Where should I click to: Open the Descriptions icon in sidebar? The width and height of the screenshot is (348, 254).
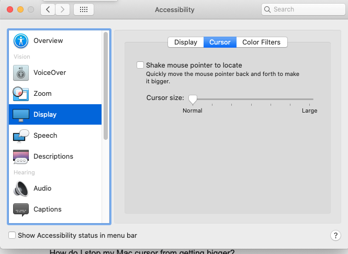(21, 157)
